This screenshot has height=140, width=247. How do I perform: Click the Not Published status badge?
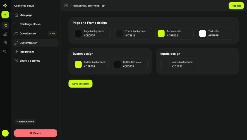pyautogui.click(x=25, y=122)
